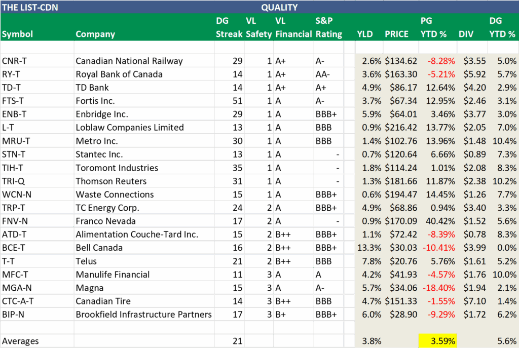Select the MRU-T symbol cell
The width and height of the screenshot is (519, 348).
point(38,141)
